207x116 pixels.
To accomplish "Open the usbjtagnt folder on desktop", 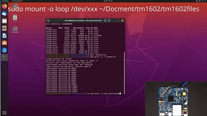I will pos(15,29).
